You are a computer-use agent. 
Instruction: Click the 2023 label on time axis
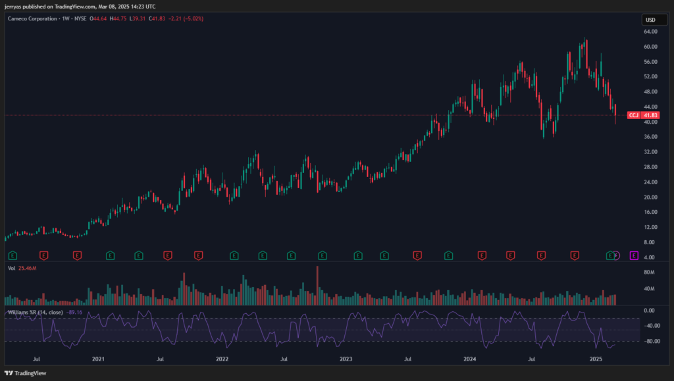tap(346, 359)
